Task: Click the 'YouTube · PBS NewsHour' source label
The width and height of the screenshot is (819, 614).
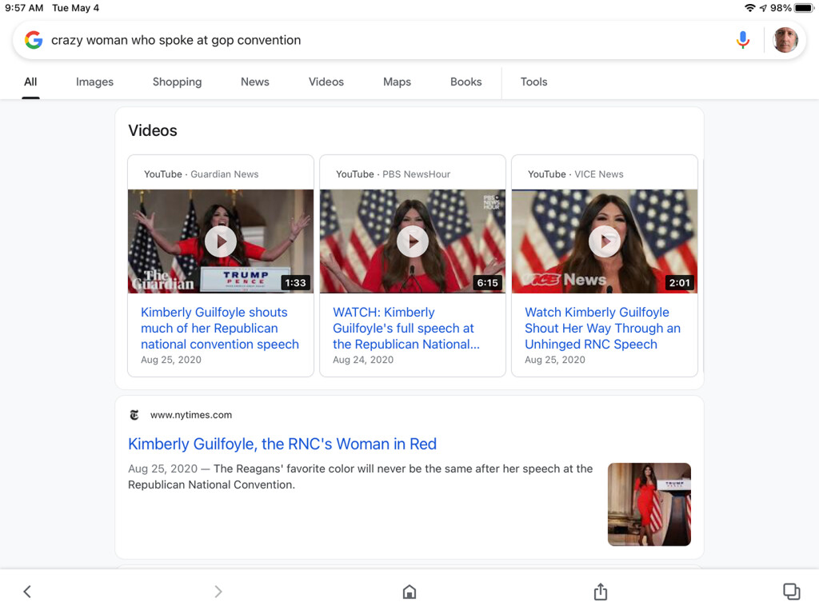Action: click(x=393, y=174)
